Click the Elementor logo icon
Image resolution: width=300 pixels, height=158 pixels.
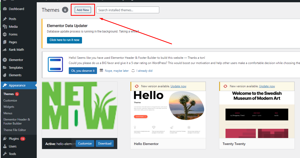pyautogui.click(x=5, y=60)
